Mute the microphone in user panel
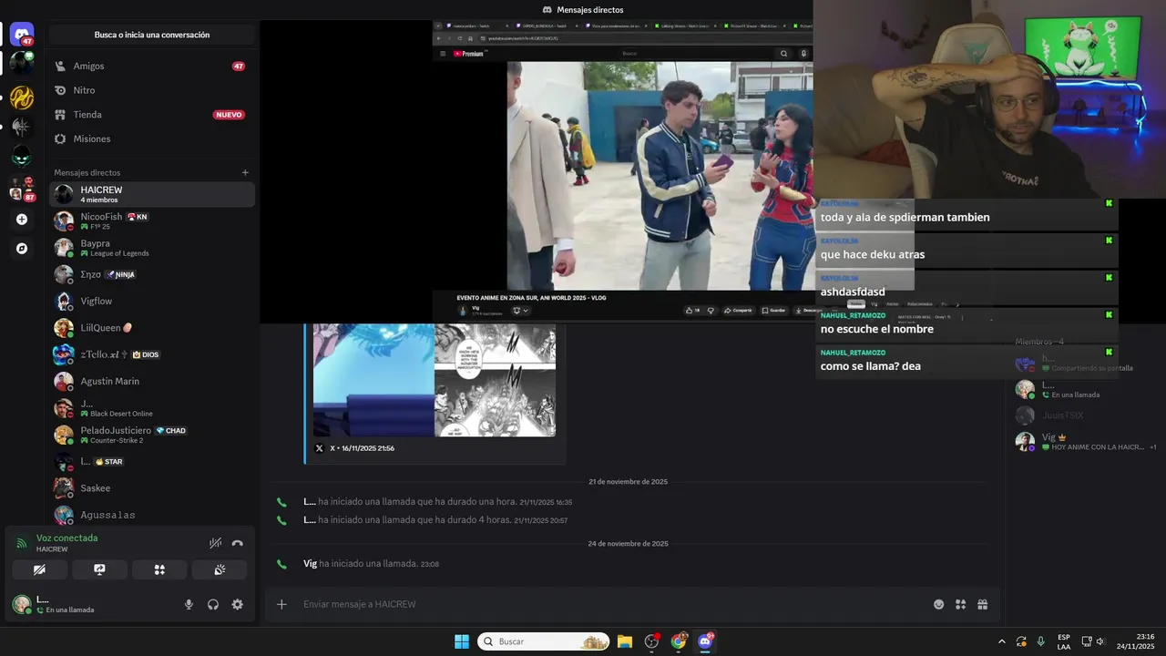The width and height of the screenshot is (1166, 656). click(x=189, y=604)
